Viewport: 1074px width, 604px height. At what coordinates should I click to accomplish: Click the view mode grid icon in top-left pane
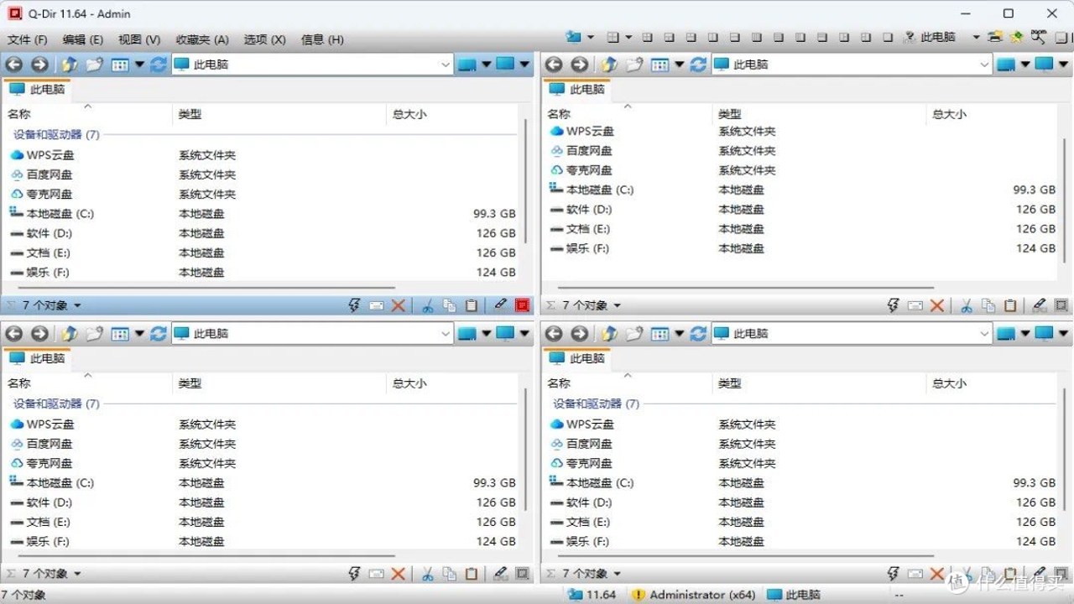pos(121,65)
